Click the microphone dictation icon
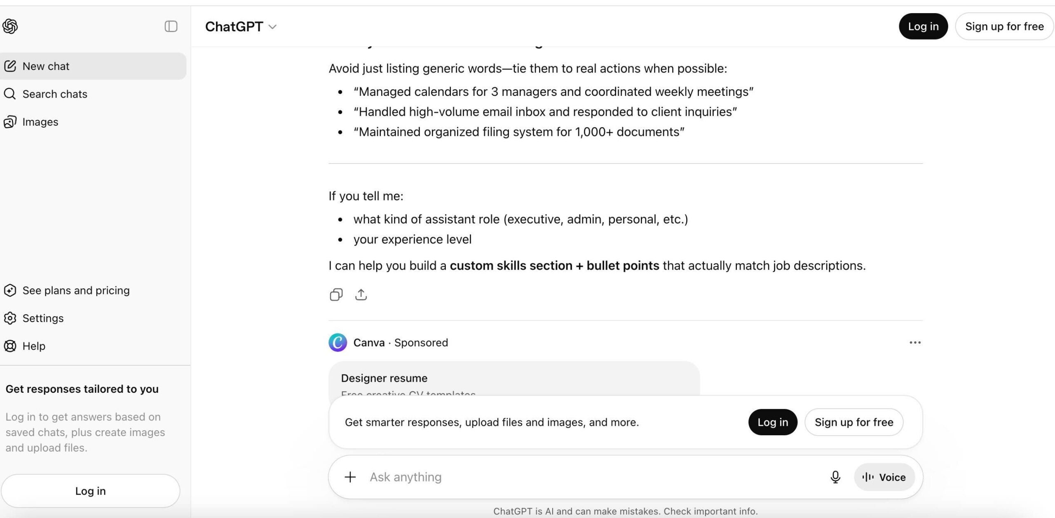 click(835, 477)
